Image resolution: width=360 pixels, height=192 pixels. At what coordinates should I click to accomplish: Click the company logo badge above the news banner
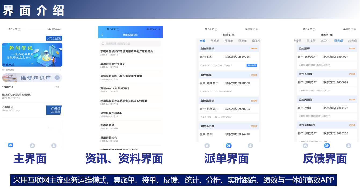pos(54,38)
